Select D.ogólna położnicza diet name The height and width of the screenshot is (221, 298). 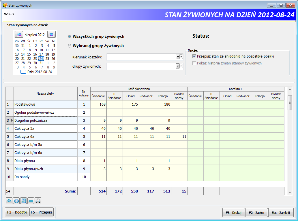[45, 120]
